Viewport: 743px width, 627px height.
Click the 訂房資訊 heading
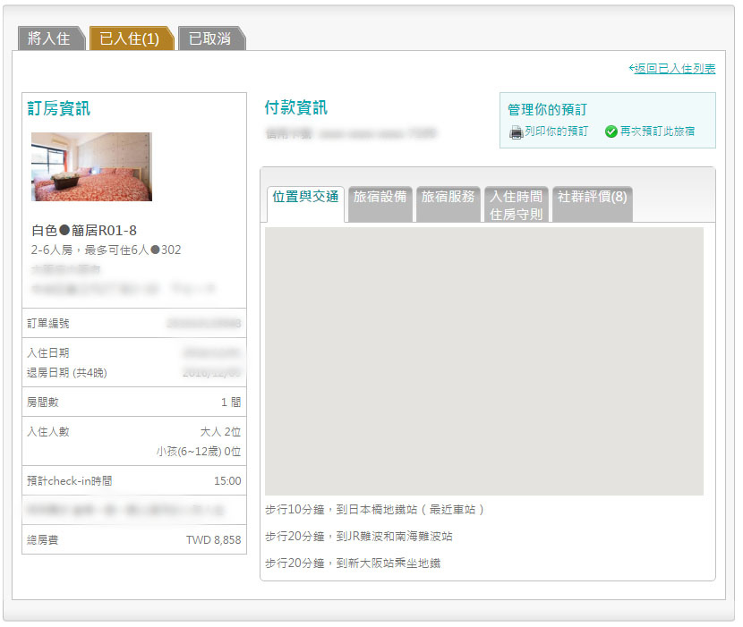[59, 108]
